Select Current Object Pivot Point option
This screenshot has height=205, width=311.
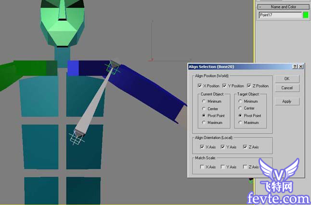[x=204, y=116]
